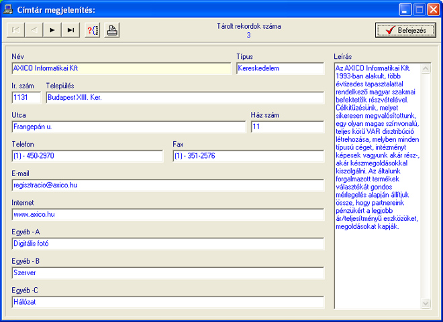Image resolution: width=443 pixels, height=322 pixels.
Task: Maximize the Címtár megjelenítés window
Action: coord(420,9)
